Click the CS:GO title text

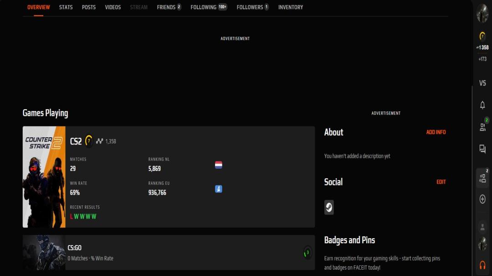(75, 248)
